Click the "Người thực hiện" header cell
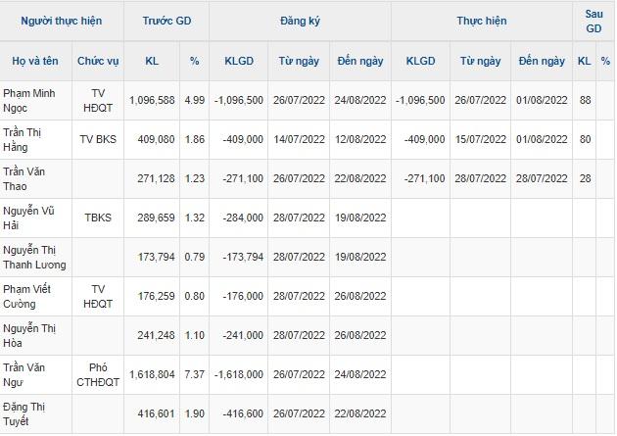The height and width of the screenshot is (436, 617). [x=63, y=21]
